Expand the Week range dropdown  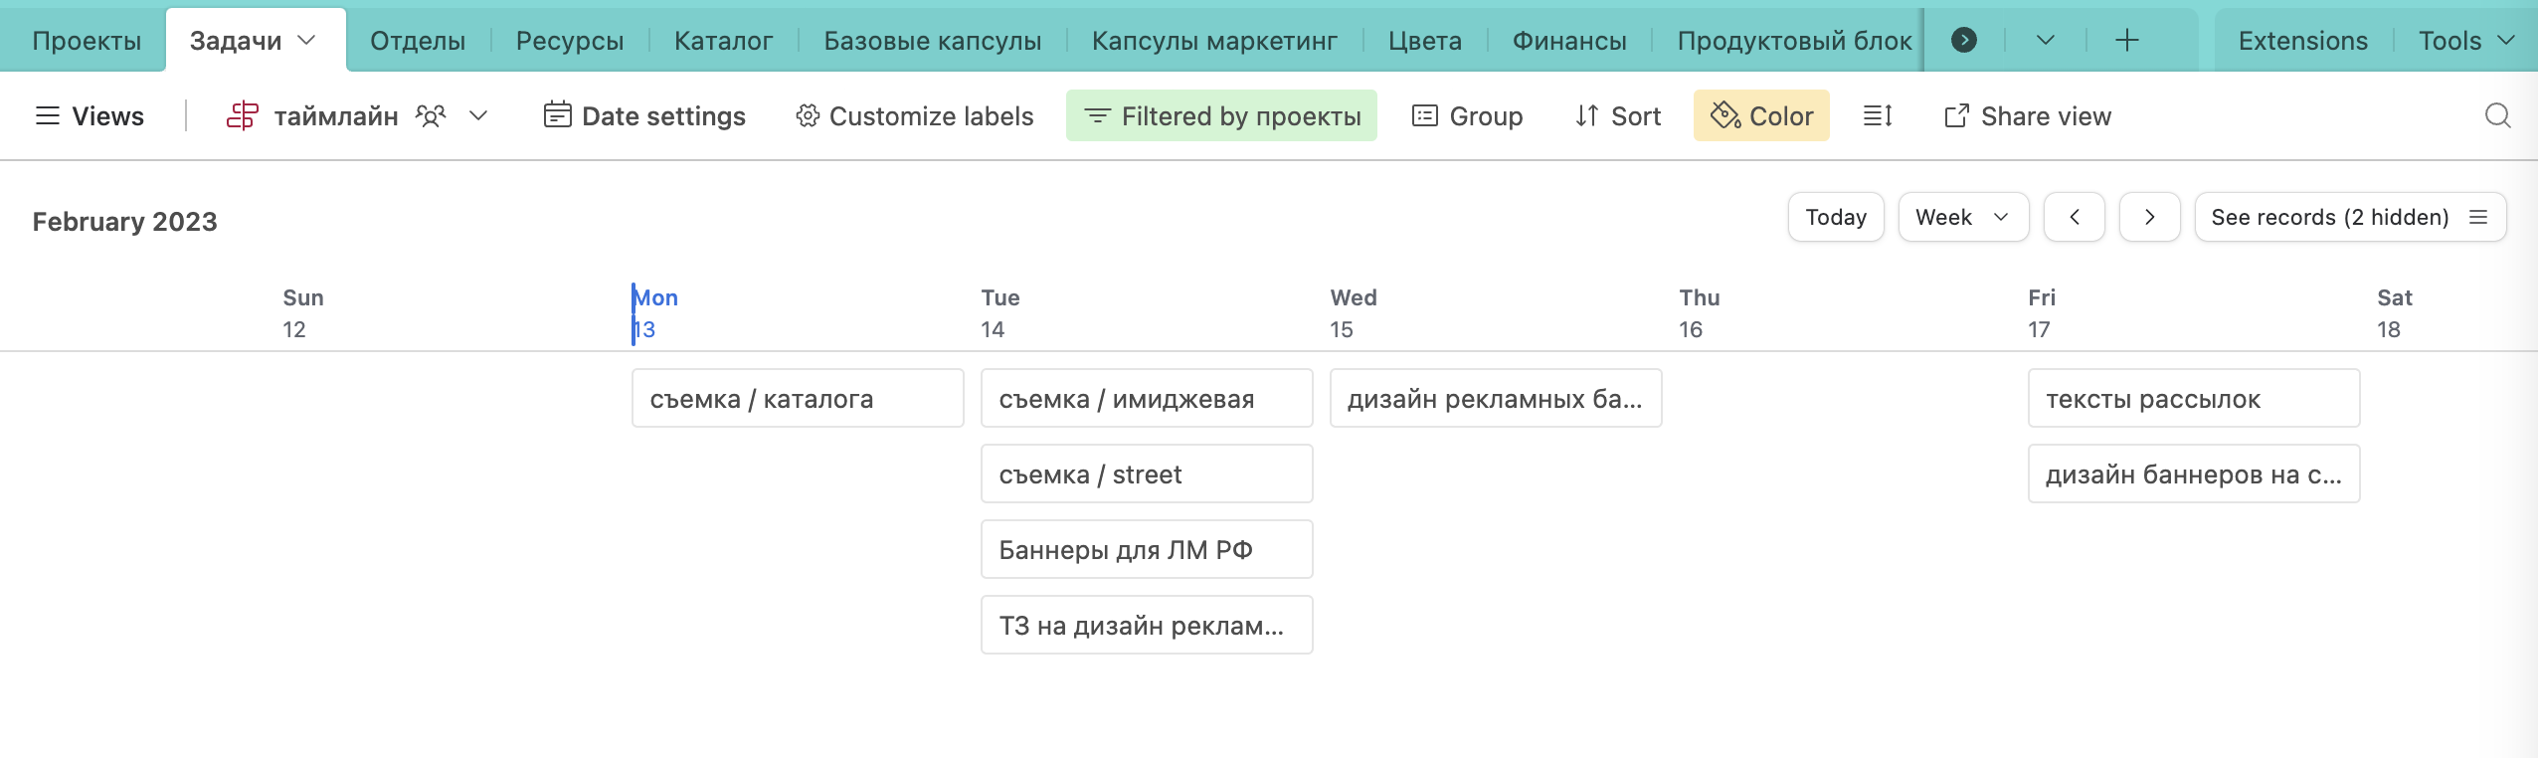(1962, 217)
